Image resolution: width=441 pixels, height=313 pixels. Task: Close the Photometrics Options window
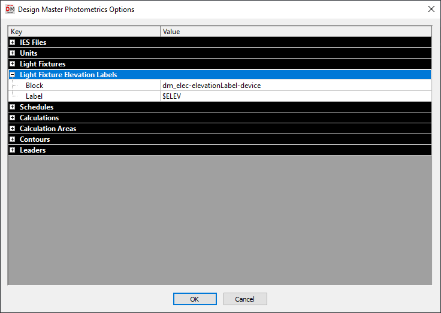(x=431, y=9)
